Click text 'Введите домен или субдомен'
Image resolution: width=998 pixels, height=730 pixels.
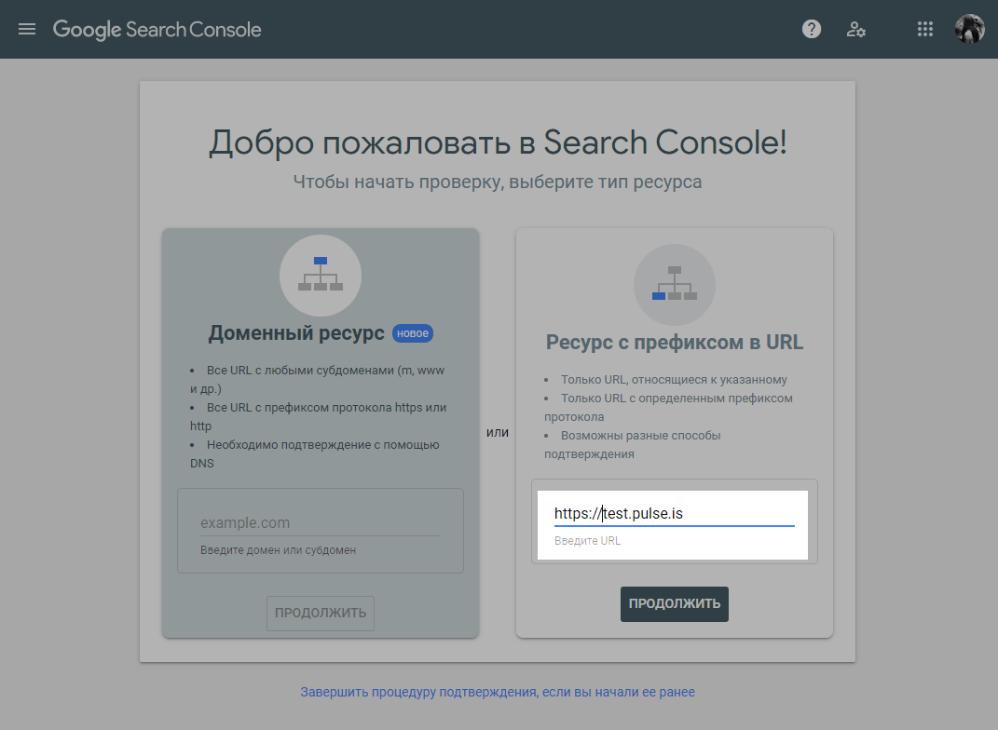tap(278, 550)
